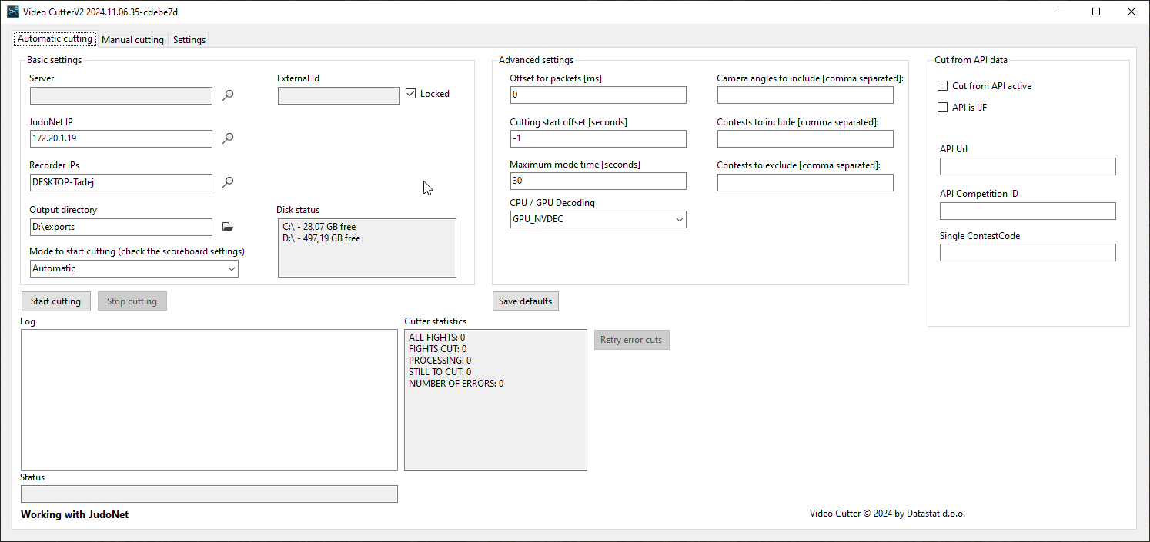1150x542 pixels.
Task: Open folder browser for Output directory
Action: coord(227,227)
